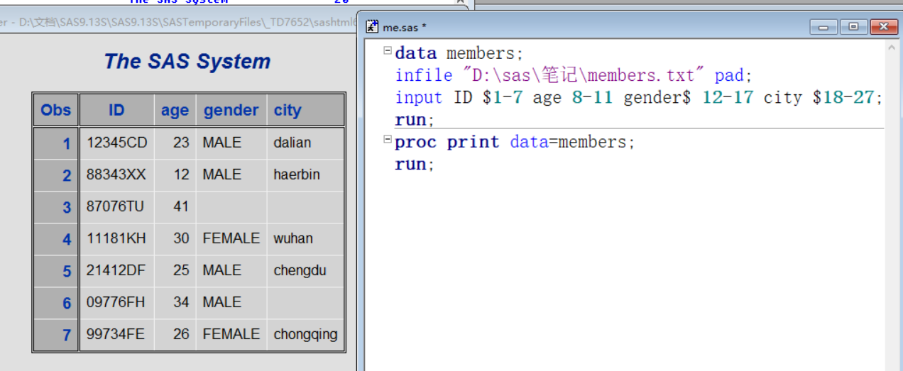Click the editor scrollbar up arrow
This screenshot has width=903, height=371.
click(892, 48)
